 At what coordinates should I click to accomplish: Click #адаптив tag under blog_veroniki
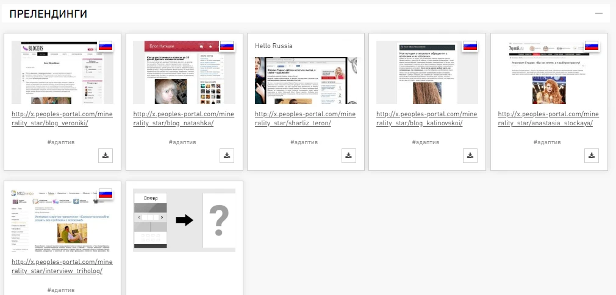click(x=61, y=142)
